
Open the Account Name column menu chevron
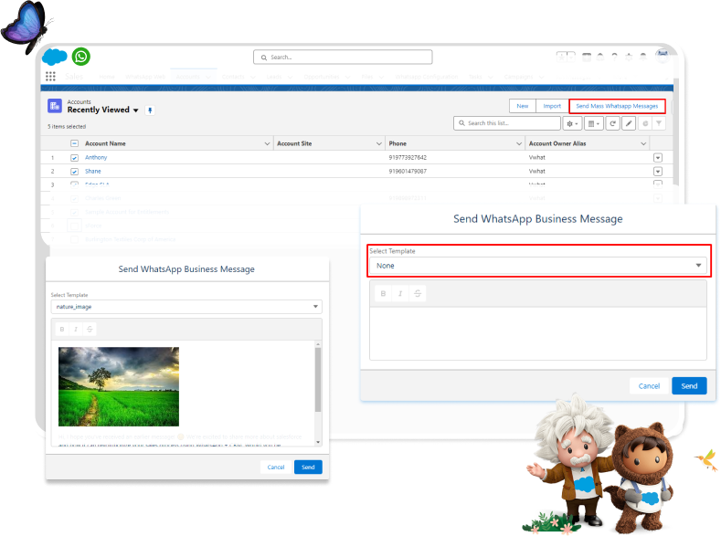267,143
